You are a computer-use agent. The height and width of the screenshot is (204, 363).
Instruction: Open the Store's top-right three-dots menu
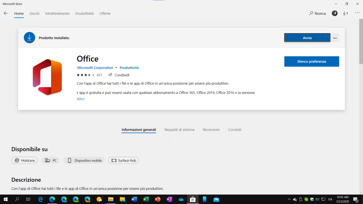[x=357, y=13]
